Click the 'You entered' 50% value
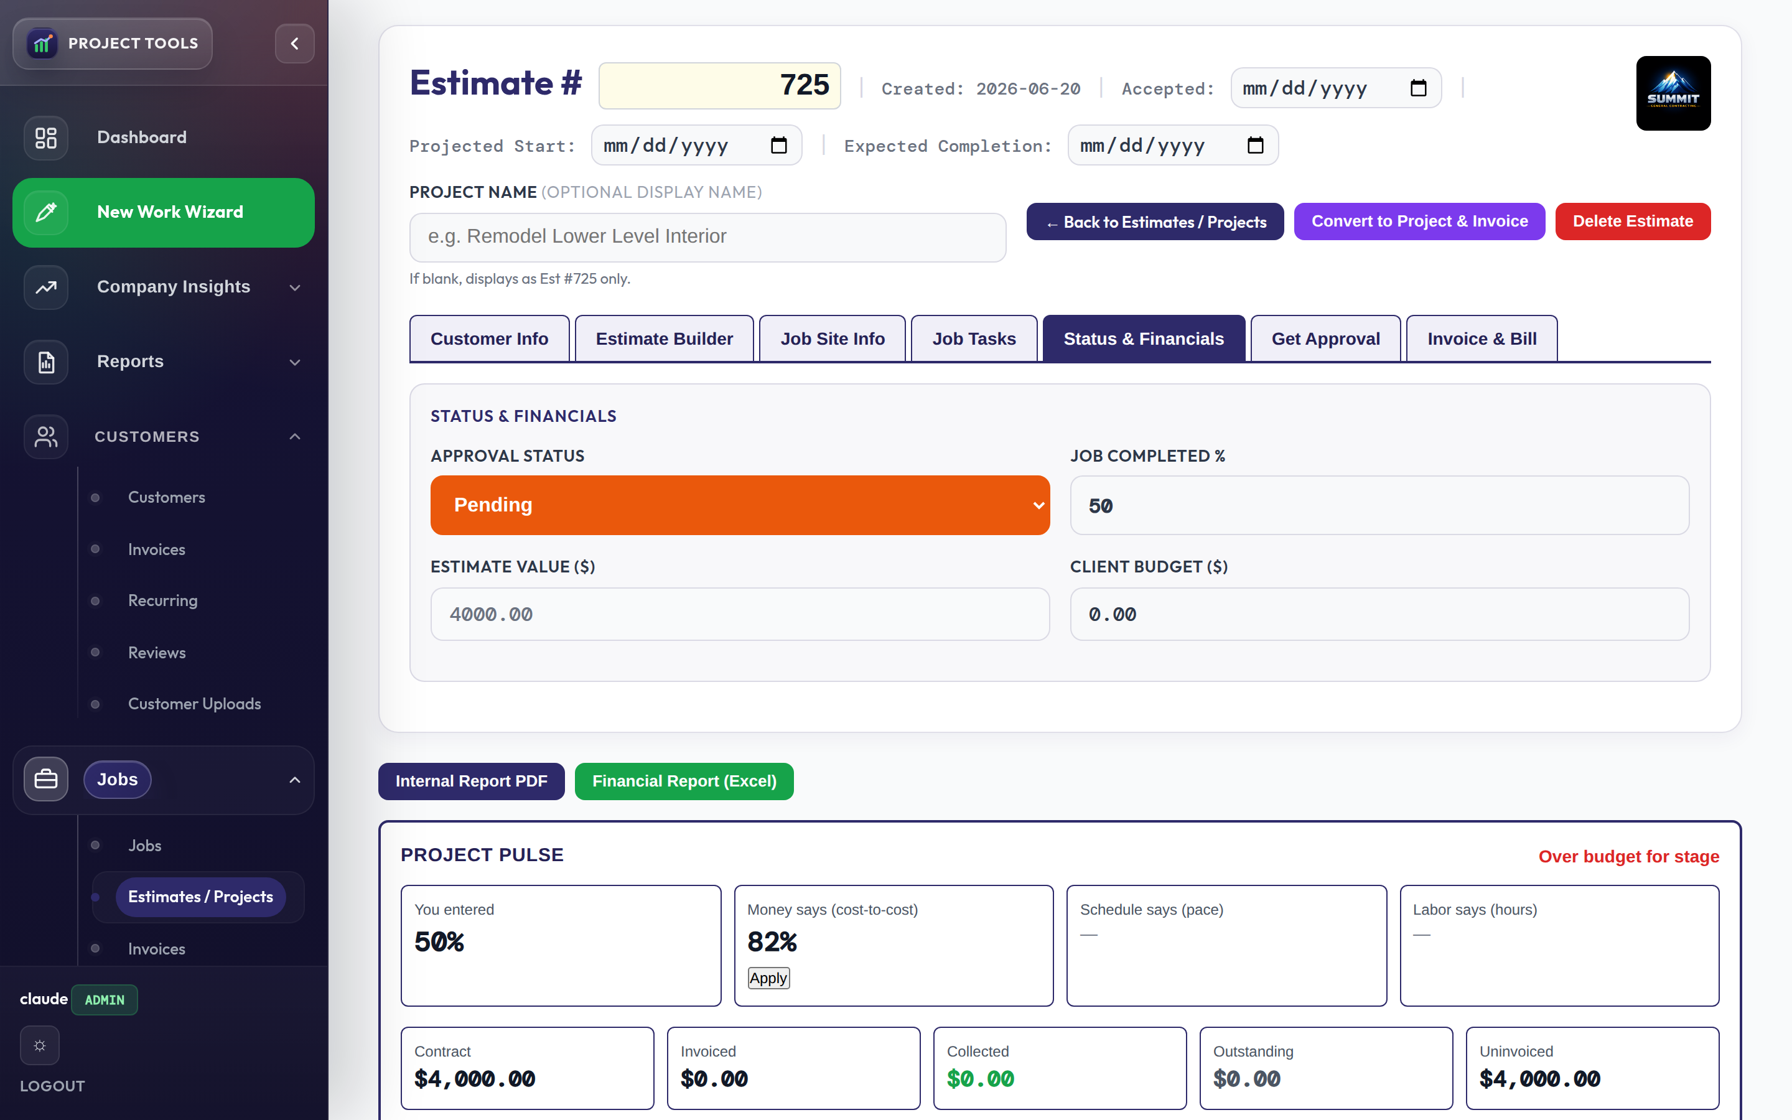Viewport: 1792px width, 1120px height. 439,942
